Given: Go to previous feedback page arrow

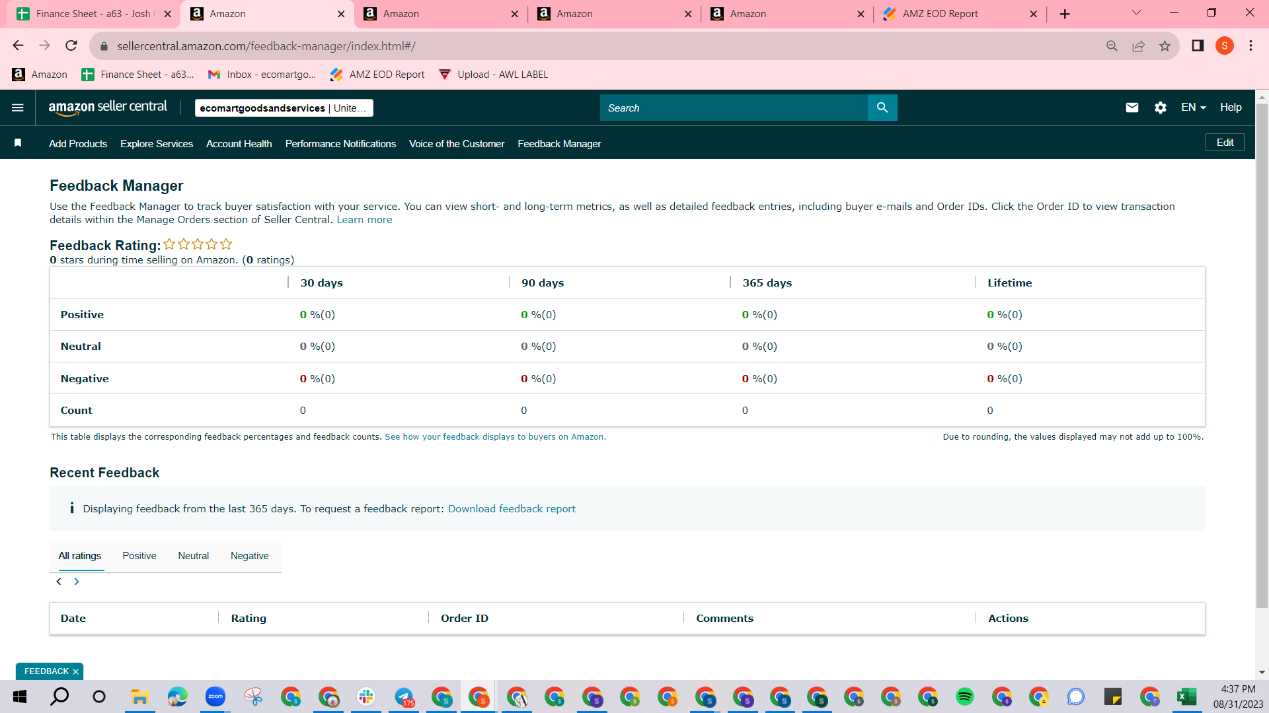Looking at the screenshot, I should tap(59, 582).
